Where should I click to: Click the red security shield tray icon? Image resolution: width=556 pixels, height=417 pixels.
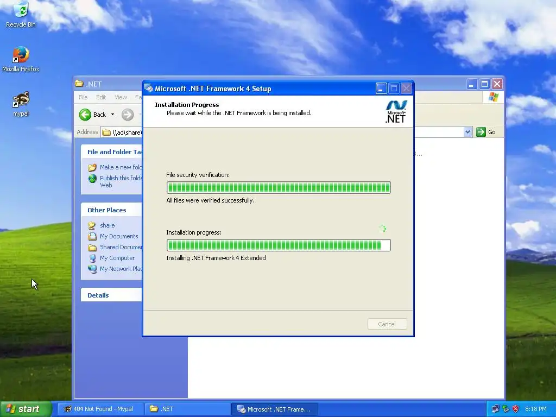tap(516, 409)
